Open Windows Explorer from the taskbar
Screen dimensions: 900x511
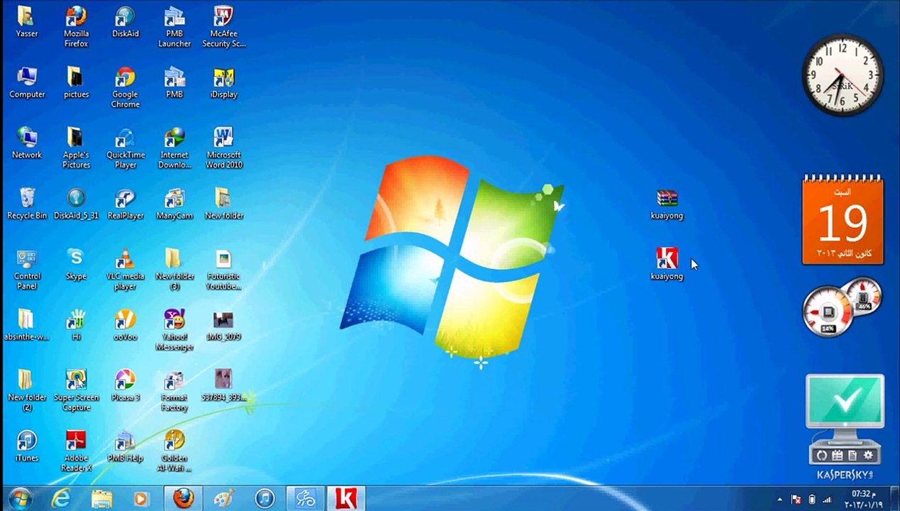(101, 498)
